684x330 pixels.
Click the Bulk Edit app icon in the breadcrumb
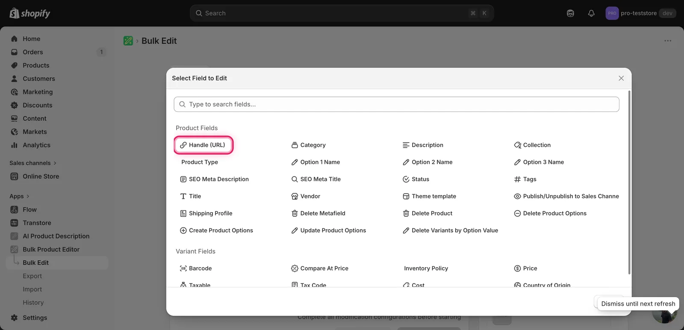point(128,41)
